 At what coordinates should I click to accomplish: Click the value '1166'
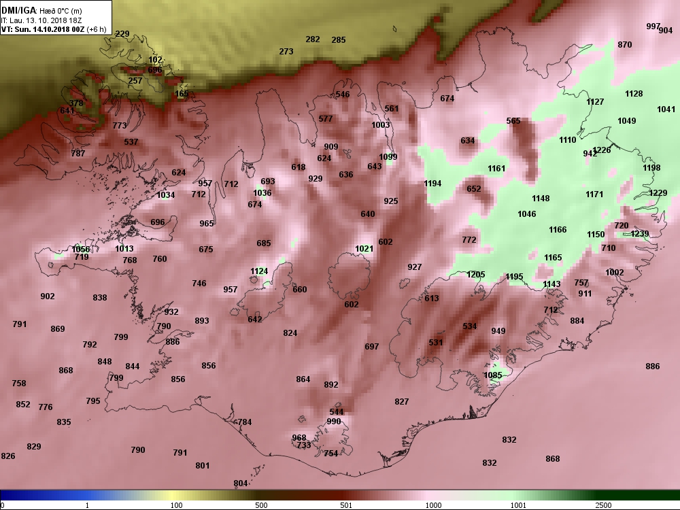point(558,229)
